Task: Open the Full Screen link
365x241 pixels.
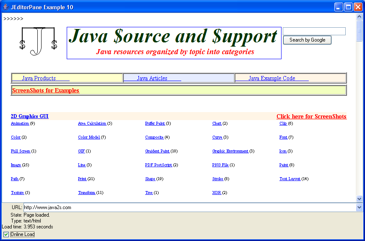Action: coord(21,151)
